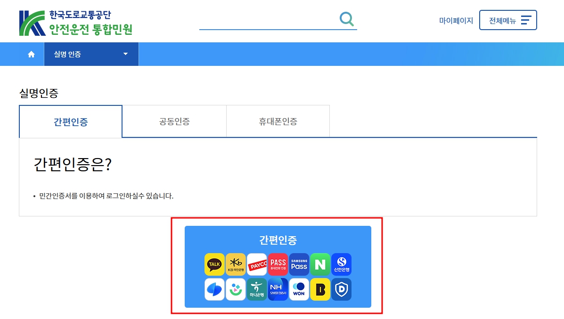Pick the PAYCO authentication icon
Viewport: 564px width, 319px height.
(257, 264)
